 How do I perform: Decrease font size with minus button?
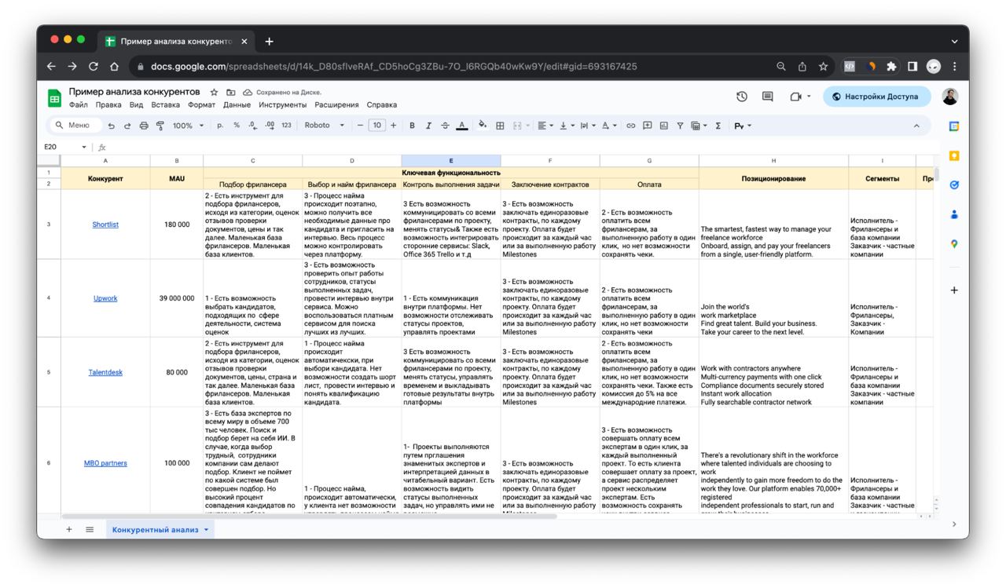pos(360,126)
